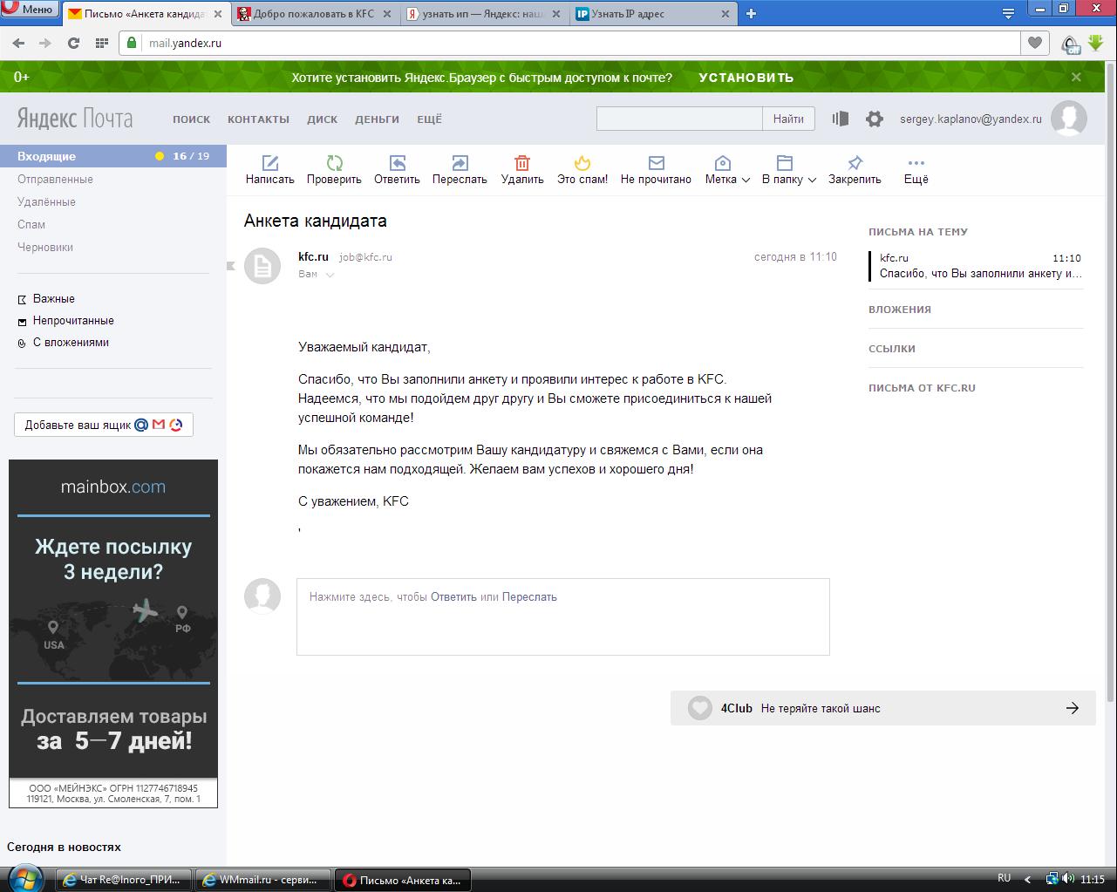Viewport: 1117px width, 892px height.
Task: Open the Черновики folder
Action: tap(45, 247)
